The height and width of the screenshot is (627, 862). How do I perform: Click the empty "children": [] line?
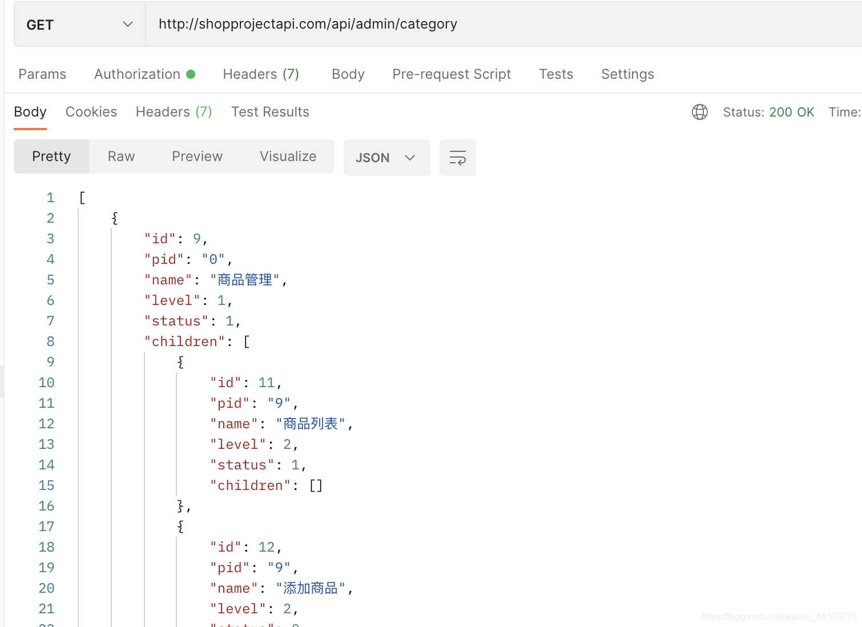267,485
